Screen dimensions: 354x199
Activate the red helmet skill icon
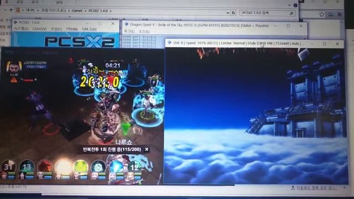point(45,167)
